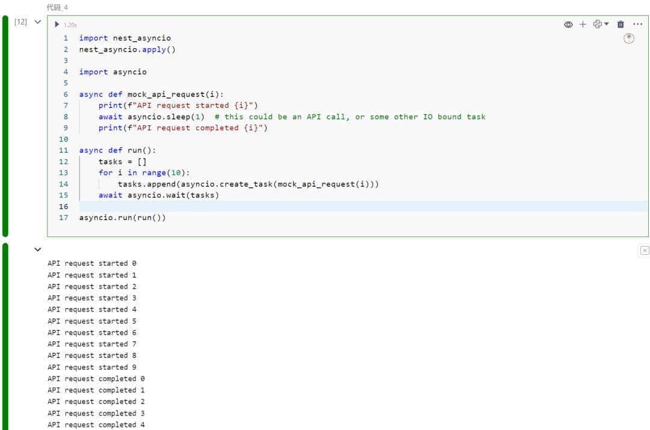Viewport: 650px width, 430px height.
Task: Open the cell language dropdown arrow
Action: pyautogui.click(x=606, y=25)
